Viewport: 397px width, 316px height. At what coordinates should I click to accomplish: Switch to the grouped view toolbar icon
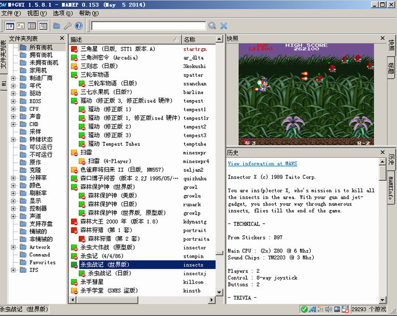tap(43, 26)
